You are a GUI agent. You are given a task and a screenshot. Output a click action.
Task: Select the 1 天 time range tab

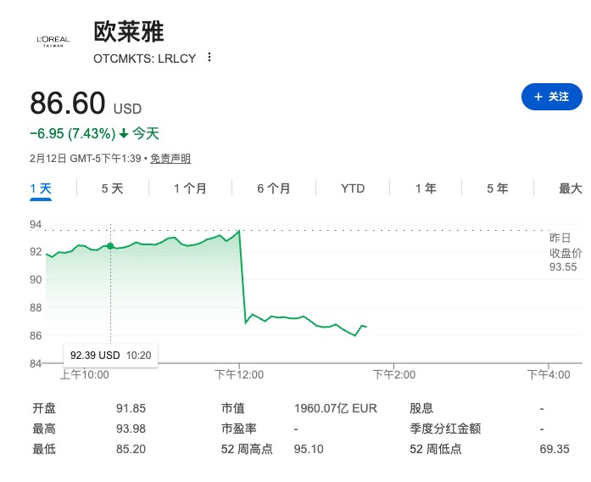(x=41, y=188)
